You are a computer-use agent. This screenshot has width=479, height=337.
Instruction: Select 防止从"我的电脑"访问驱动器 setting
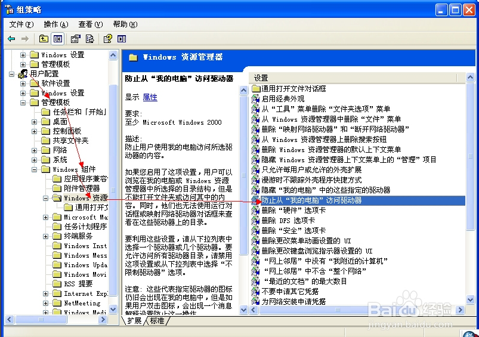[x=357, y=200]
